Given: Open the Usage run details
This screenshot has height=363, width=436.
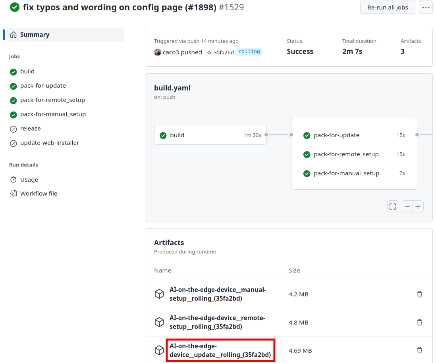Looking at the screenshot, I should pos(29,179).
